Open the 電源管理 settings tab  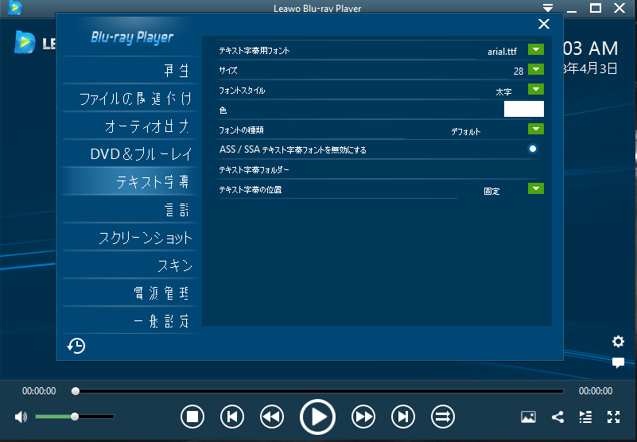point(130,293)
